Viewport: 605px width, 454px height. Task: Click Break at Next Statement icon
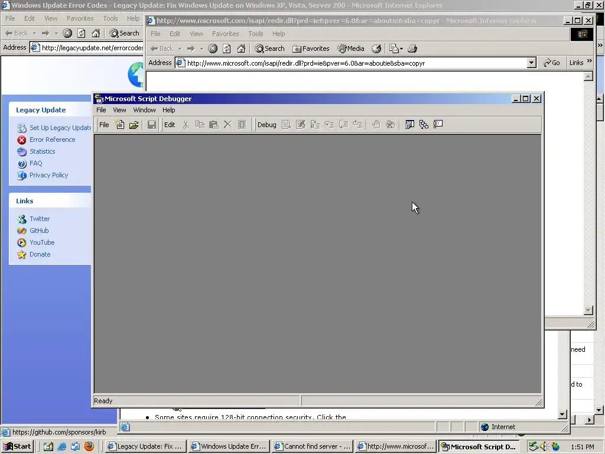[315, 125]
